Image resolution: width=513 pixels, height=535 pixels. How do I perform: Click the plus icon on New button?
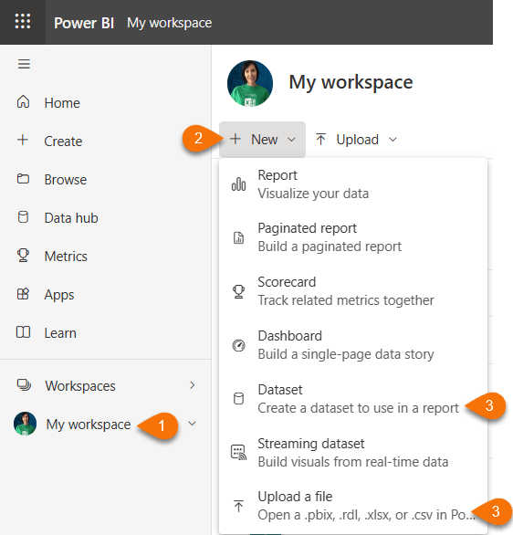pyautogui.click(x=236, y=139)
